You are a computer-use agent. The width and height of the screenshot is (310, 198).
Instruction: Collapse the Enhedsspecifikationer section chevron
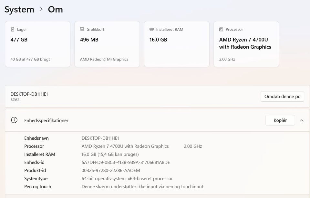(302, 120)
